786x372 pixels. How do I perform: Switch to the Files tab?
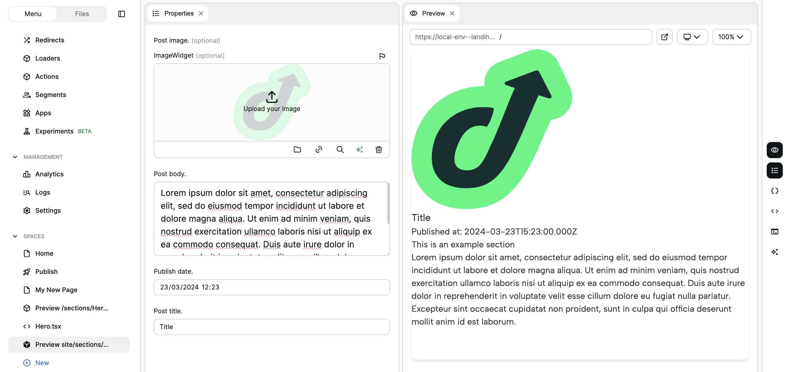(x=82, y=14)
